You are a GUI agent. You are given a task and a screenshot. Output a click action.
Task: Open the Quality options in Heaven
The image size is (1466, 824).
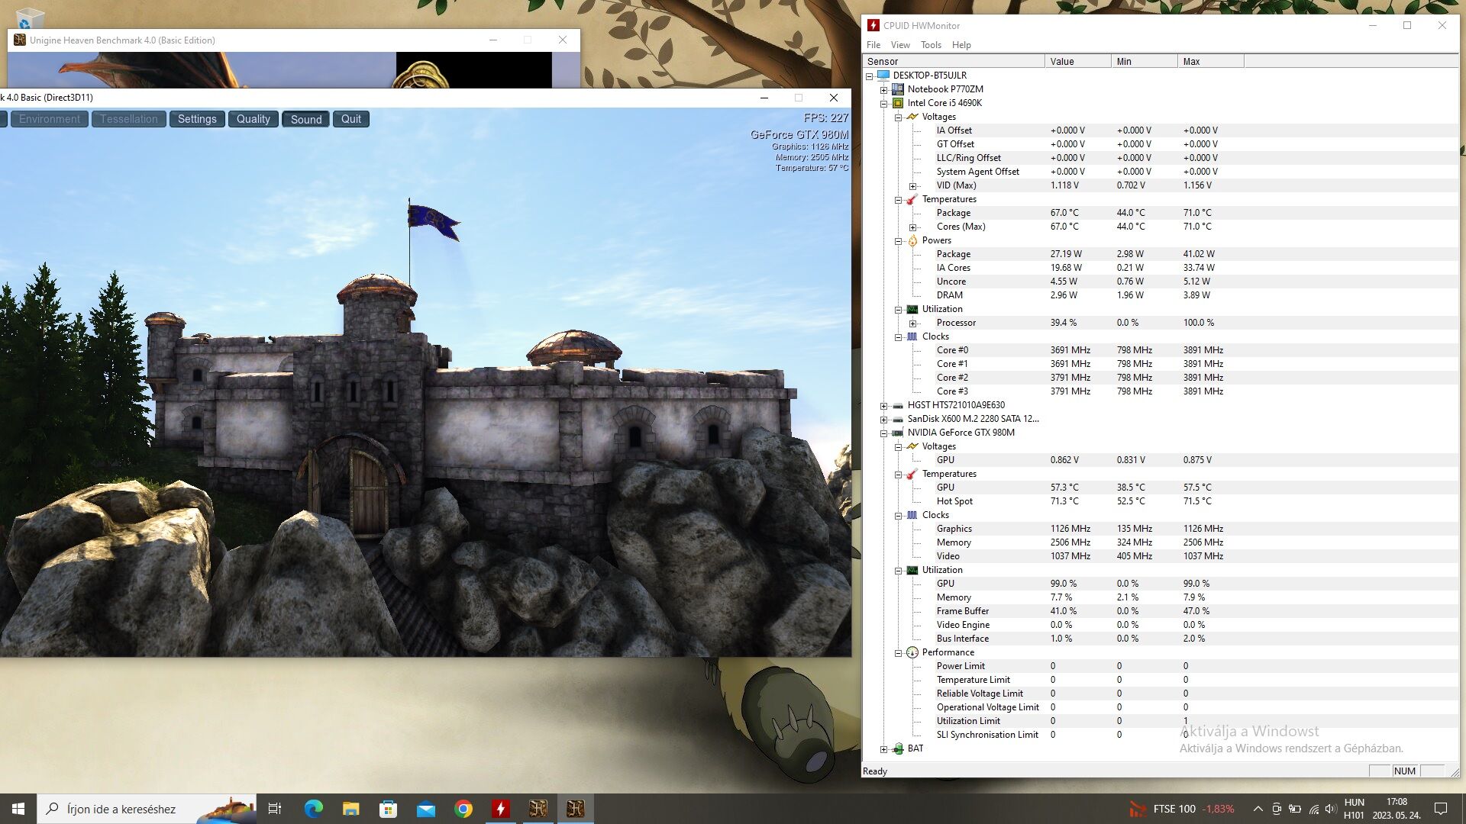coord(253,119)
